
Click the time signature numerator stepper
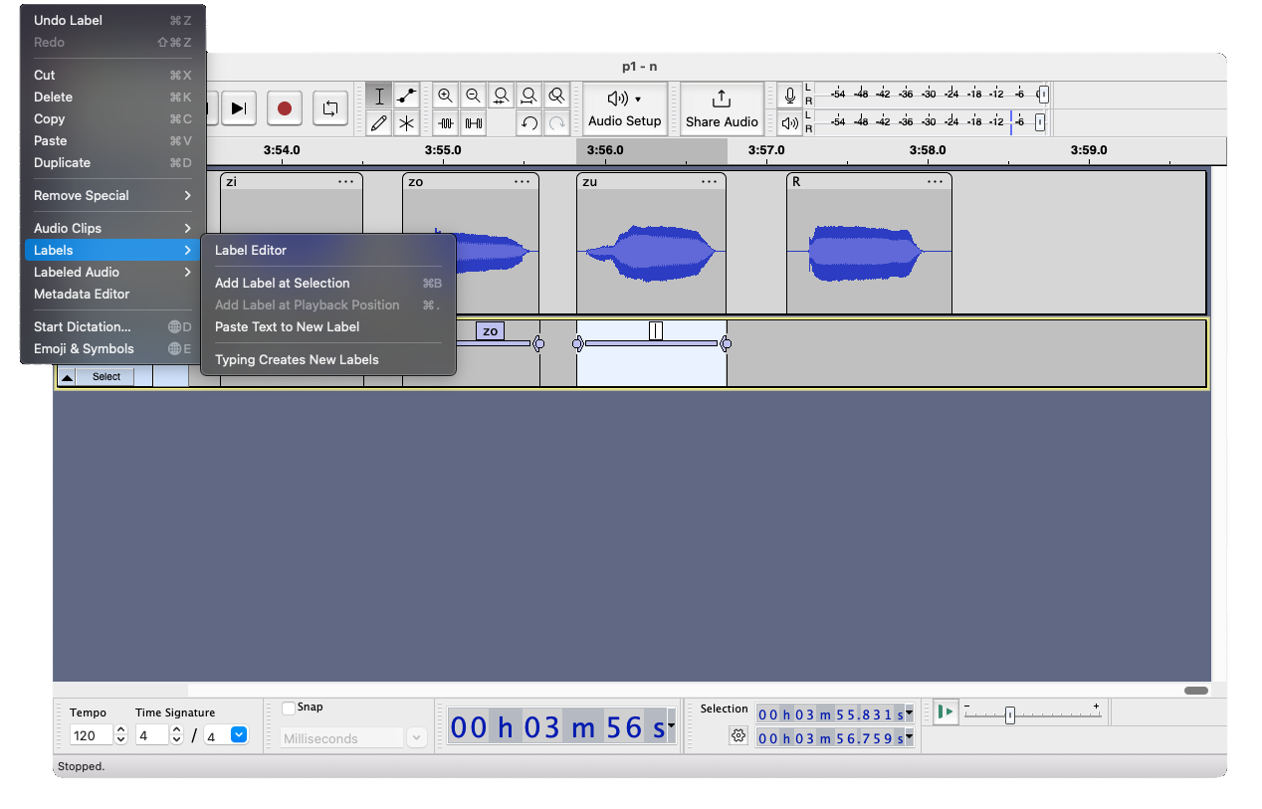click(x=177, y=735)
